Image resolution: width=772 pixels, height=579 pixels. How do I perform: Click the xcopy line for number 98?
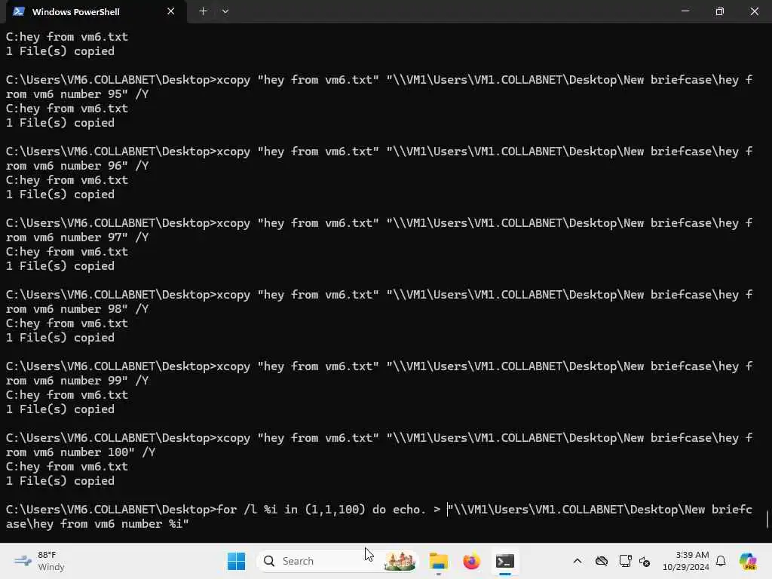point(379,295)
